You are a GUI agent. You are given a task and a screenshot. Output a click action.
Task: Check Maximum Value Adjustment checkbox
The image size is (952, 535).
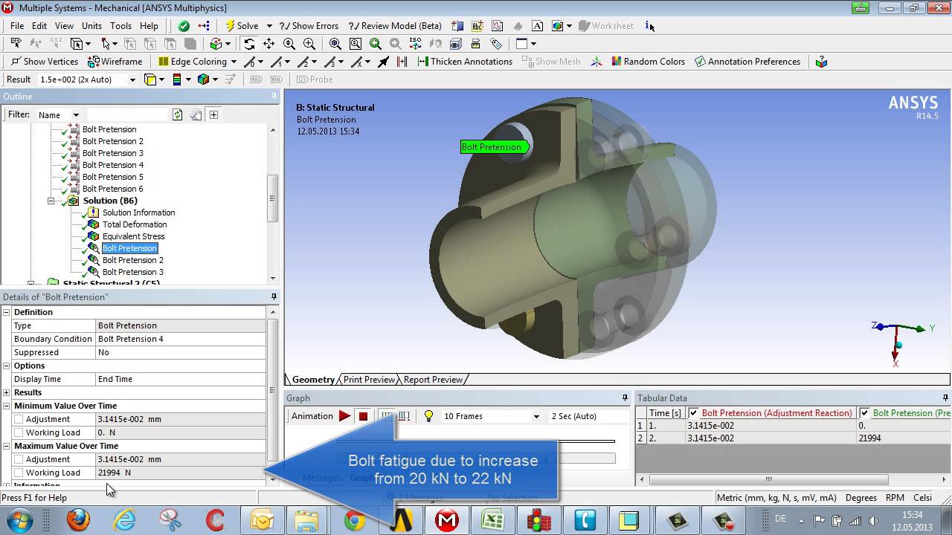pyautogui.click(x=19, y=459)
